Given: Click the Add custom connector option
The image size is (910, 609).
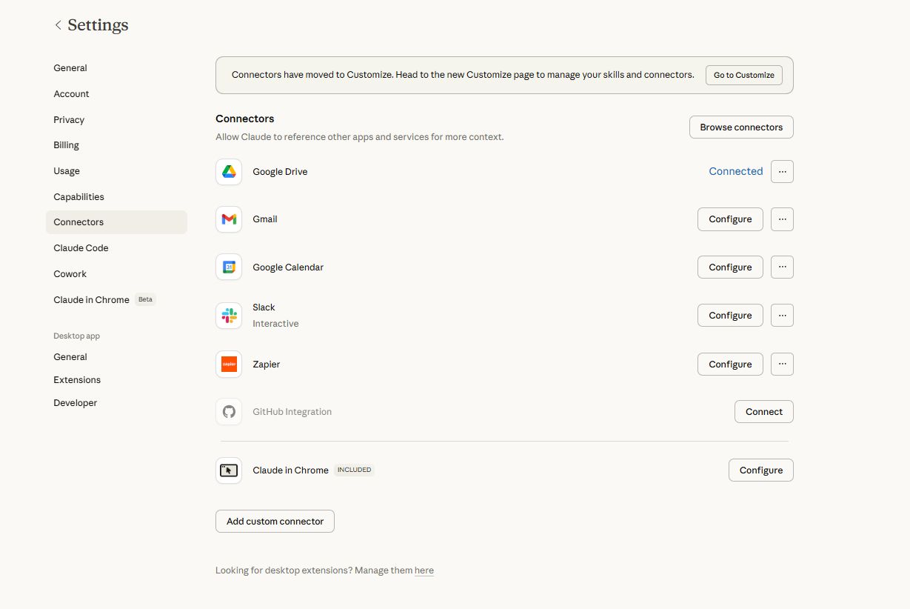Looking at the screenshot, I should pyautogui.click(x=274, y=521).
